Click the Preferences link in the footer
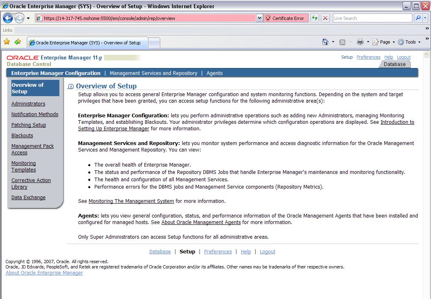Screen dimensions: 431x299 pyautogui.click(x=218, y=252)
